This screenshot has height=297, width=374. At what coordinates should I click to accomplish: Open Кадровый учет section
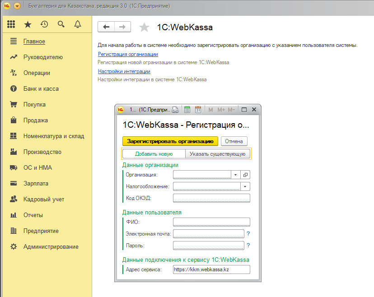[44, 199]
